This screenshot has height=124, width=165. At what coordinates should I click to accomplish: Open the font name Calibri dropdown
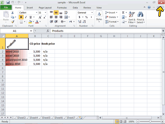point(37,13)
